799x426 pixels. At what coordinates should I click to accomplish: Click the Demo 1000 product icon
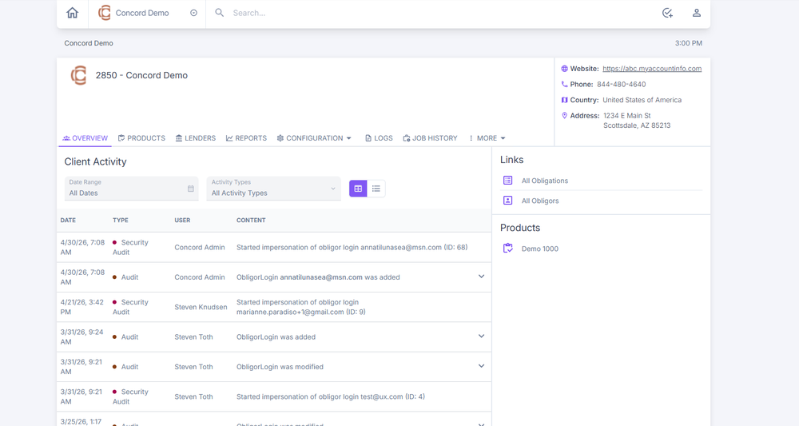tap(507, 248)
